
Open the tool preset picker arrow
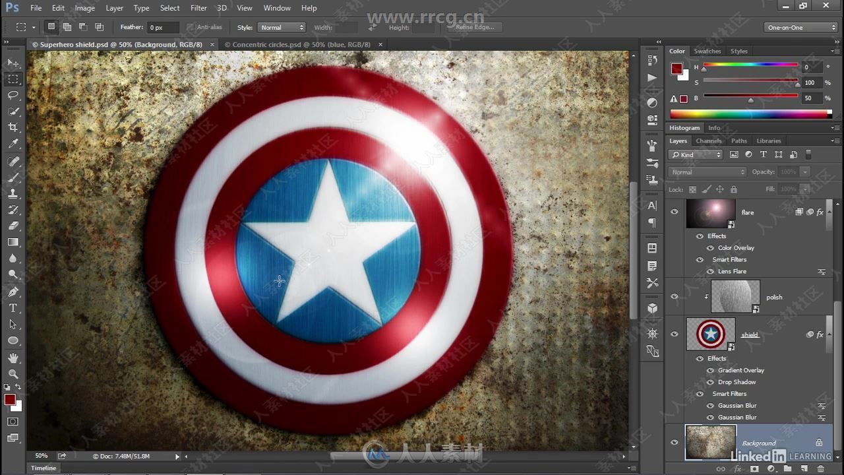pyautogui.click(x=34, y=27)
